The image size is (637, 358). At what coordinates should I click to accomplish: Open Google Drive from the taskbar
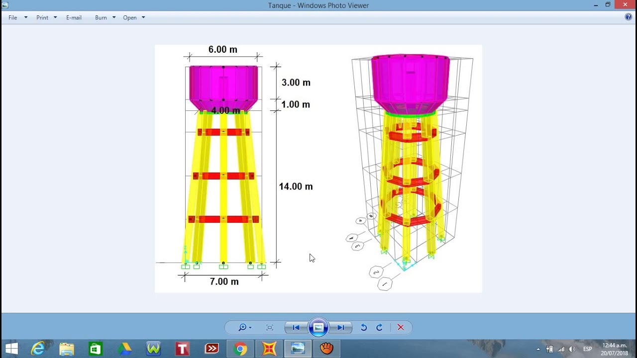pyautogui.click(x=124, y=349)
